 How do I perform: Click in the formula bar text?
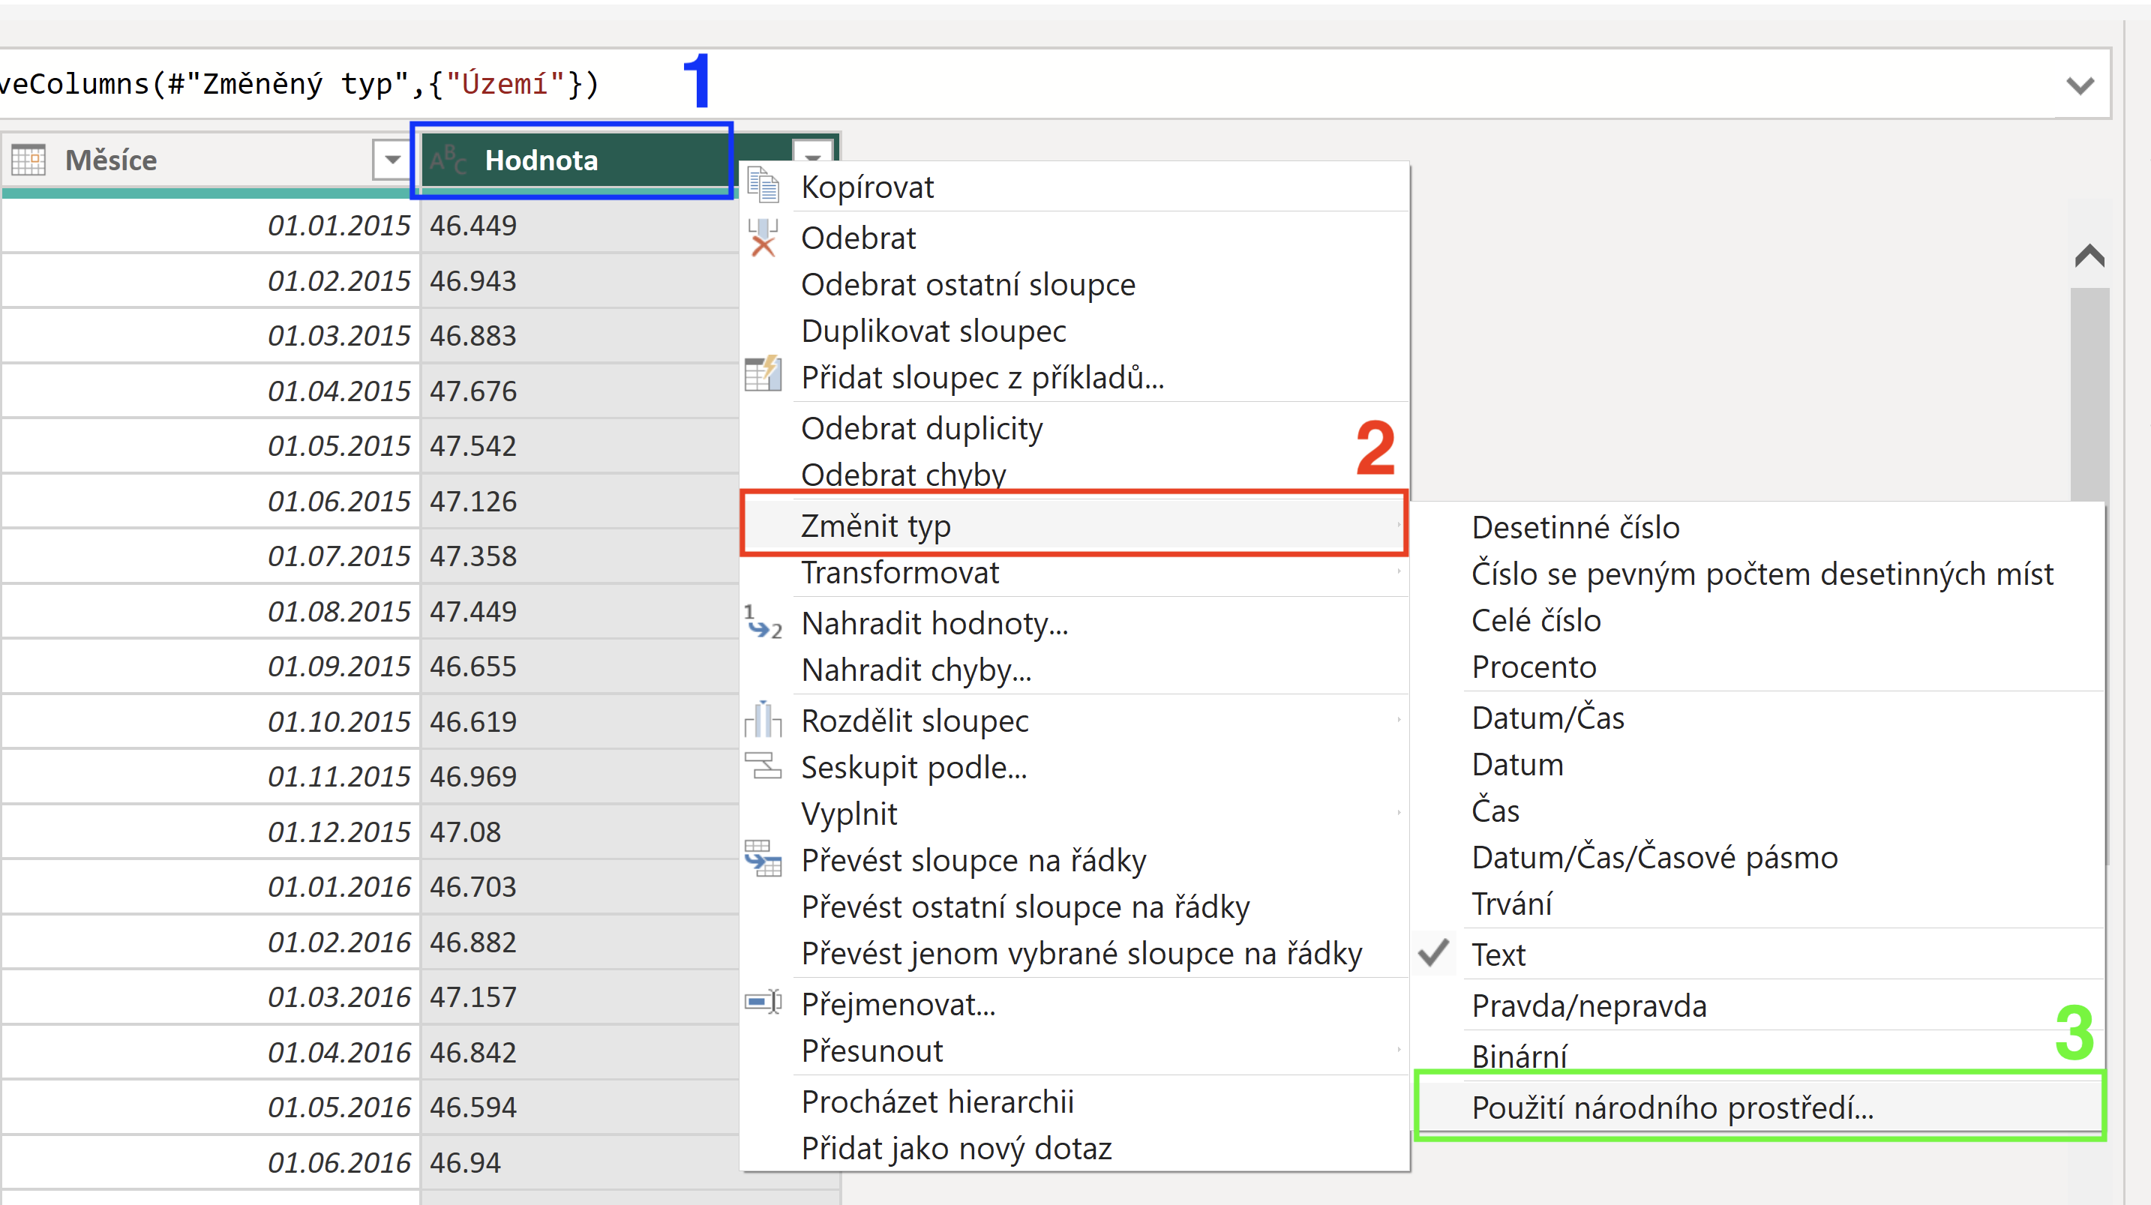[x=299, y=83]
